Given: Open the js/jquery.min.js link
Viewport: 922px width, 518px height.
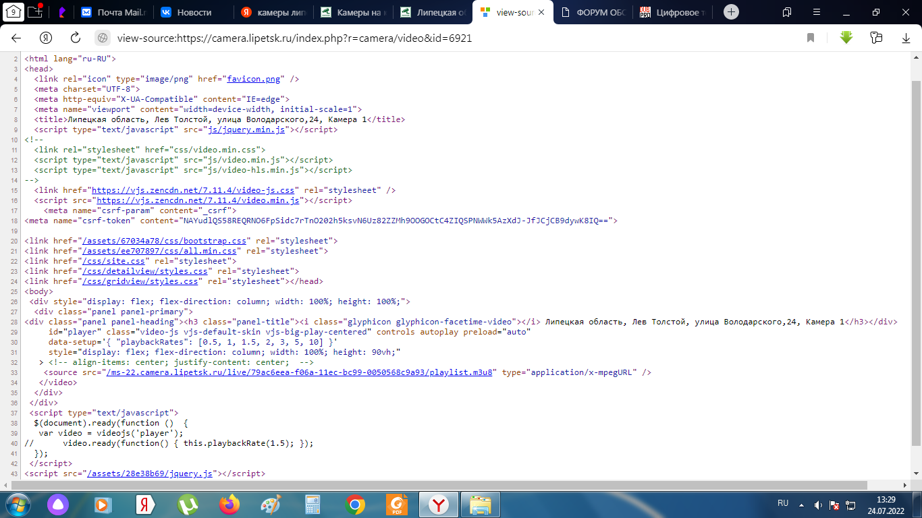Looking at the screenshot, I should (x=246, y=129).
